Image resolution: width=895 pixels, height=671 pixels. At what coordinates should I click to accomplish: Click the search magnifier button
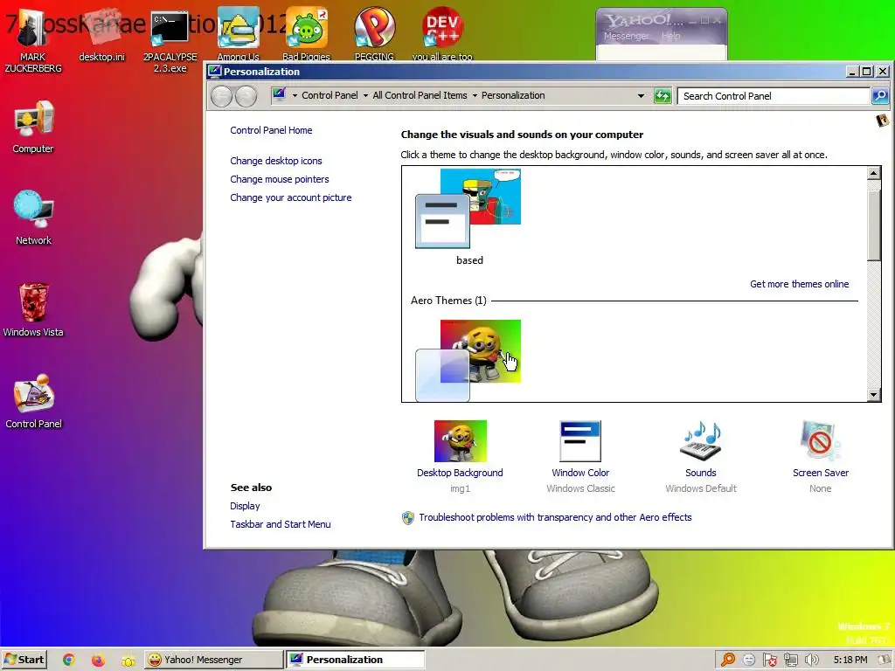point(879,96)
